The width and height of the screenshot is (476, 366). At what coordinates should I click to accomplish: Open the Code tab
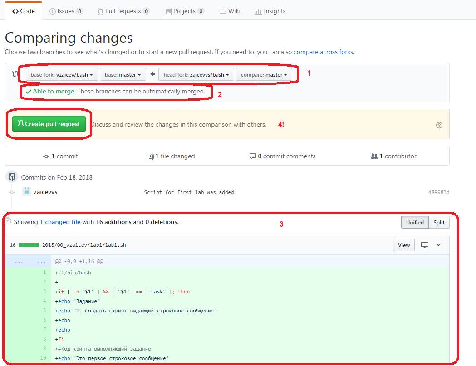pyautogui.click(x=24, y=11)
